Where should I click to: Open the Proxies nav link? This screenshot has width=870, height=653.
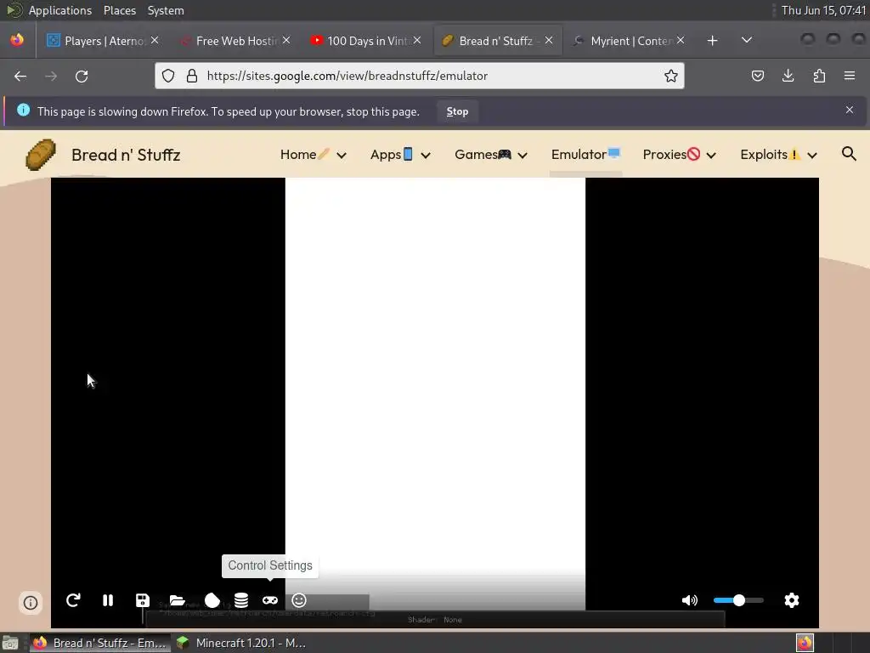pyautogui.click(x=671, y=155)
